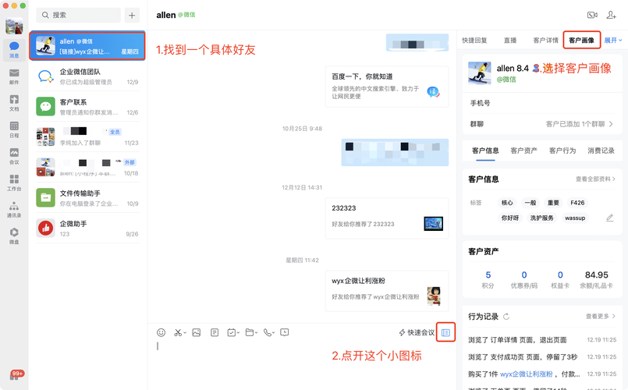The width and height of the screenshot is (628, 390).
Task: Click the plus button next to search
Action: pos(132,16)
